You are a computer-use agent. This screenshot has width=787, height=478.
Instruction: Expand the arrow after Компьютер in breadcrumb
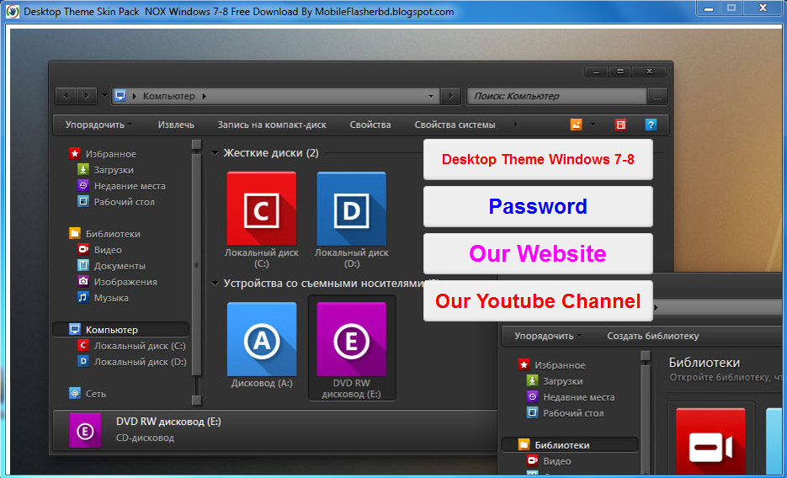coord(205,96)
